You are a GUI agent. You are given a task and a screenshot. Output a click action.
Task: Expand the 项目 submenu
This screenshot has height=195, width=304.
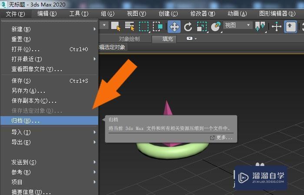click(x=49, y=182)
